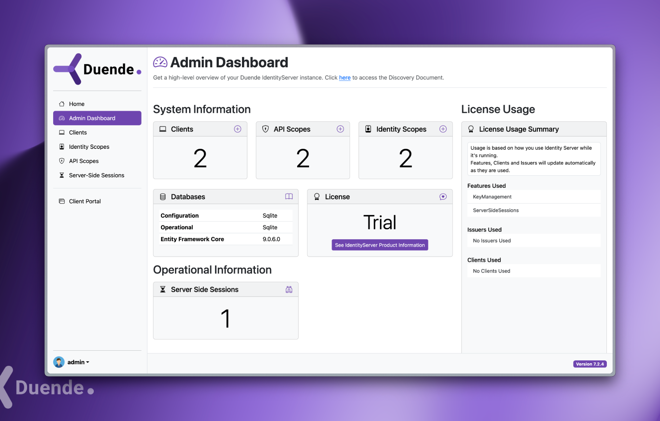This screenshot has width=660, height=421.
Task: Open Server-Side Sessions in the sidebar
Action: pos(97,175)
